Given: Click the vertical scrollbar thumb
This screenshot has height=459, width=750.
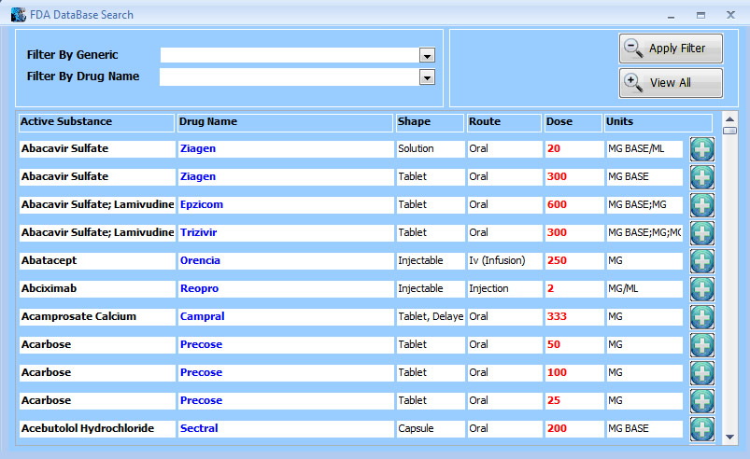Looking at the screenshot, I should click(729, 131).
